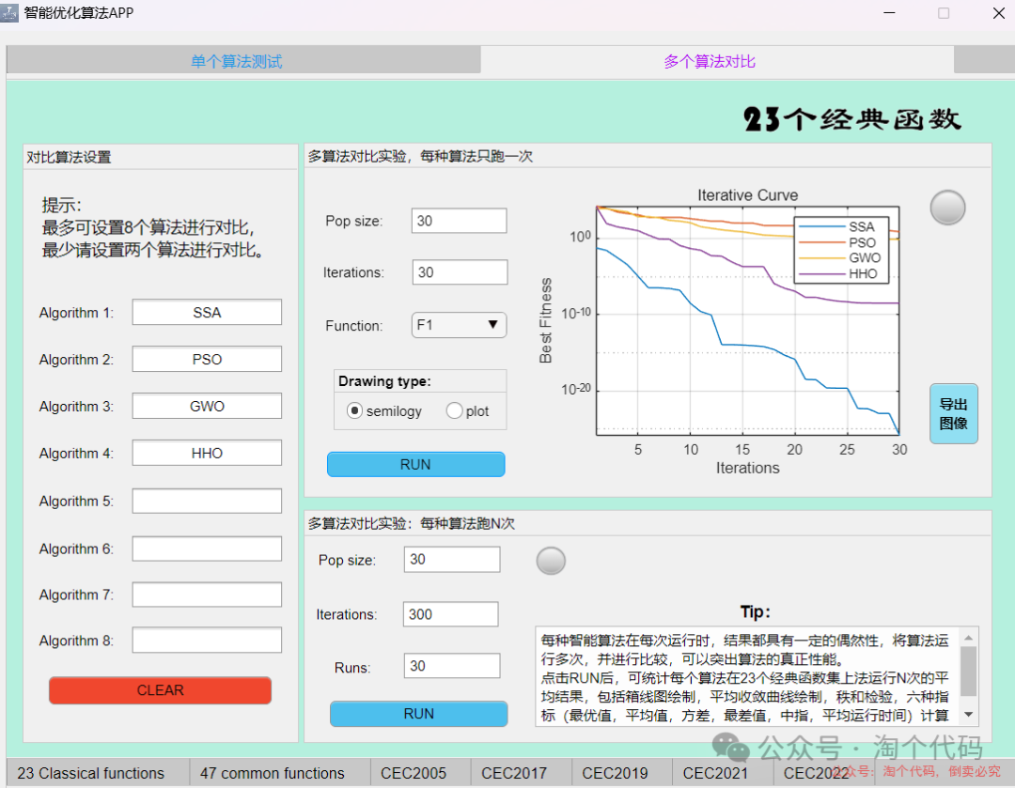Click the 导出图像 export button
The image size is (1015, 788).
[x=954, y=413]
